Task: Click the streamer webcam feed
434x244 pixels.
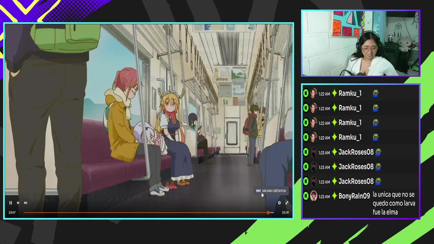Action: 361,43
